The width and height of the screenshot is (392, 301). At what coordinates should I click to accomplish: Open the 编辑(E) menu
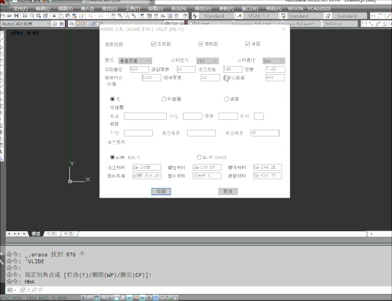(x=42, y=9)
